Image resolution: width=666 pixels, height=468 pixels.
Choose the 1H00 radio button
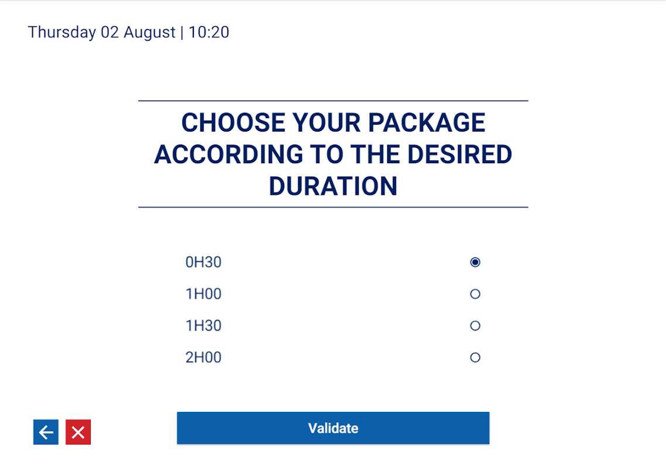(475, 294)
